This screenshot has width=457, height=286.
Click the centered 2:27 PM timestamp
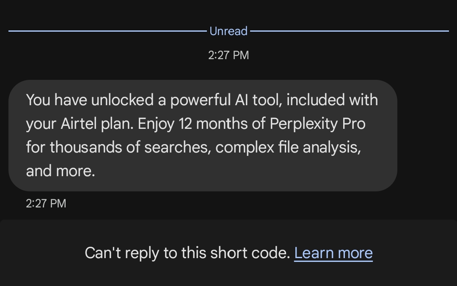click(x=228, y=55)
